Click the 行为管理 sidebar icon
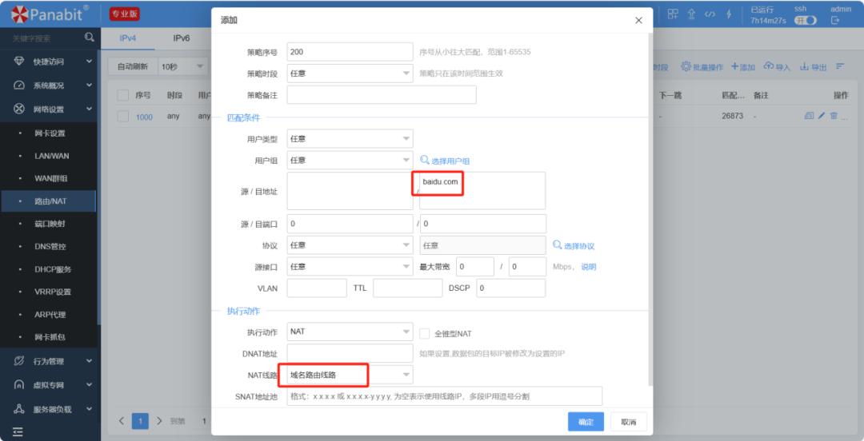 click(x=19, y=361)
